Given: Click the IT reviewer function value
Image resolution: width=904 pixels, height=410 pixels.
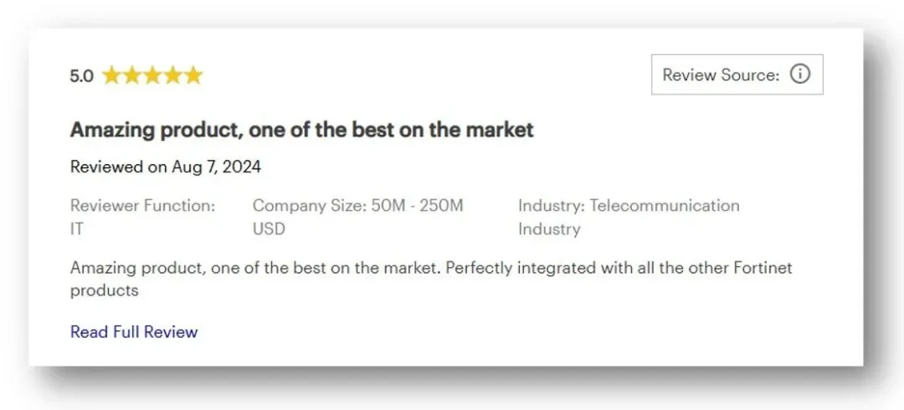Looking at the screenshot, I should tap(77, 229).
